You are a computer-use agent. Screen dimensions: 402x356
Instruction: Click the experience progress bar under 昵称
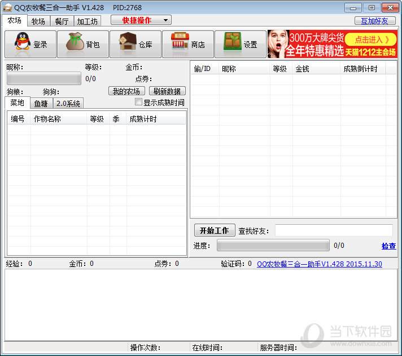point(44,78)
